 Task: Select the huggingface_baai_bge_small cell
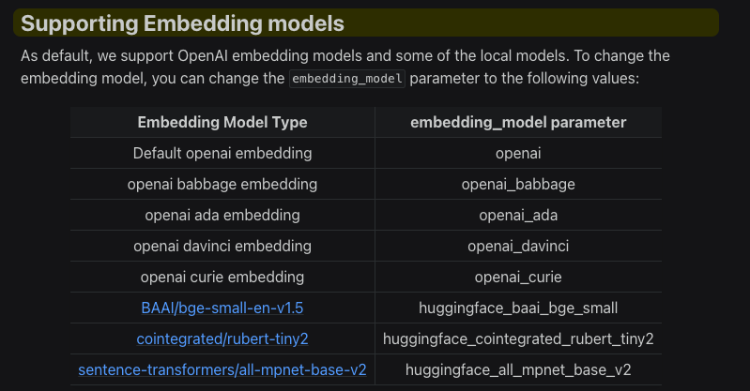[x=518, y=308]
